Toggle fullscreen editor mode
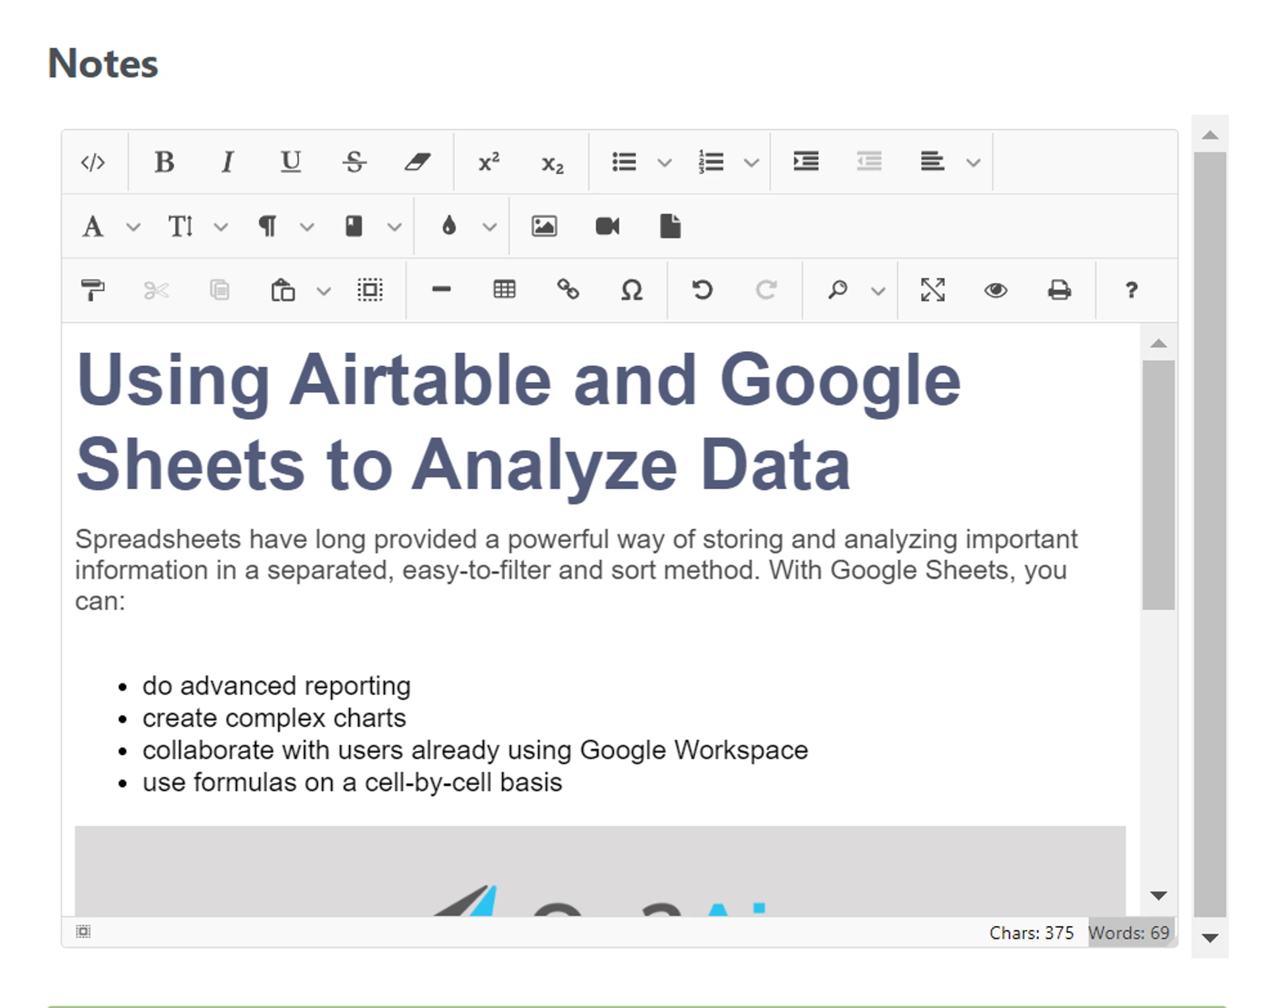Image resolution: width=1262 pixels, height=1008 pixels. pos(932,290)
